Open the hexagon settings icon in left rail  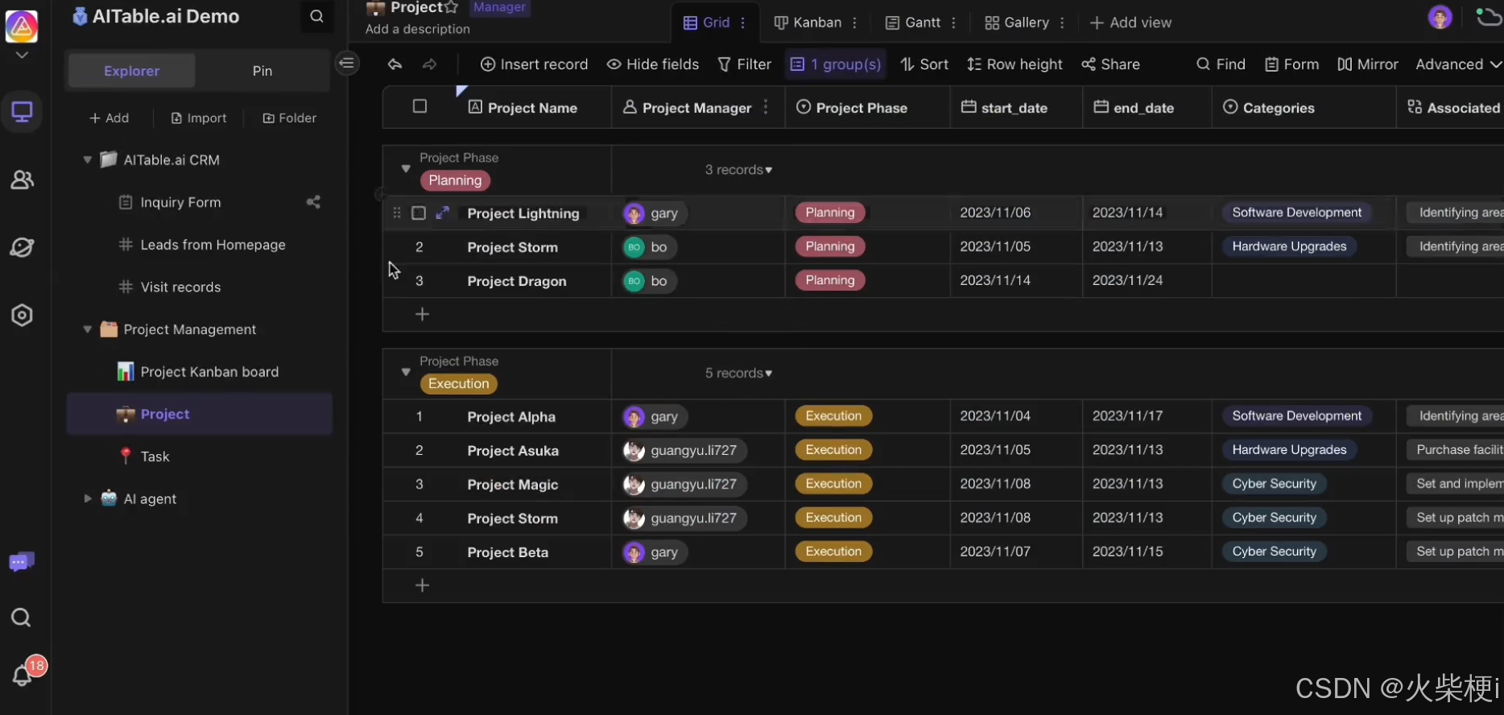[22, 315]
